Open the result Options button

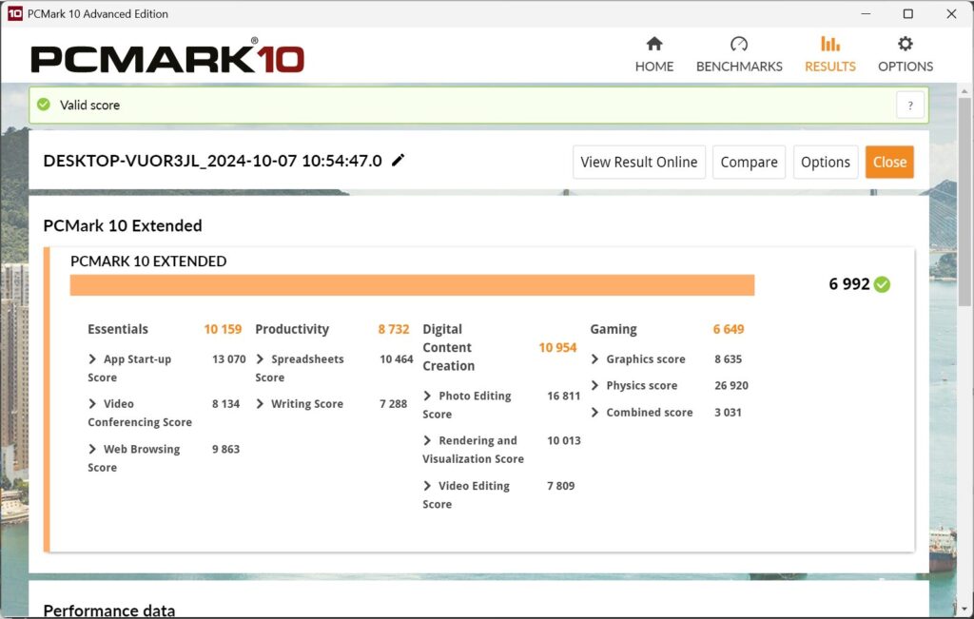[x=825, y=162]
